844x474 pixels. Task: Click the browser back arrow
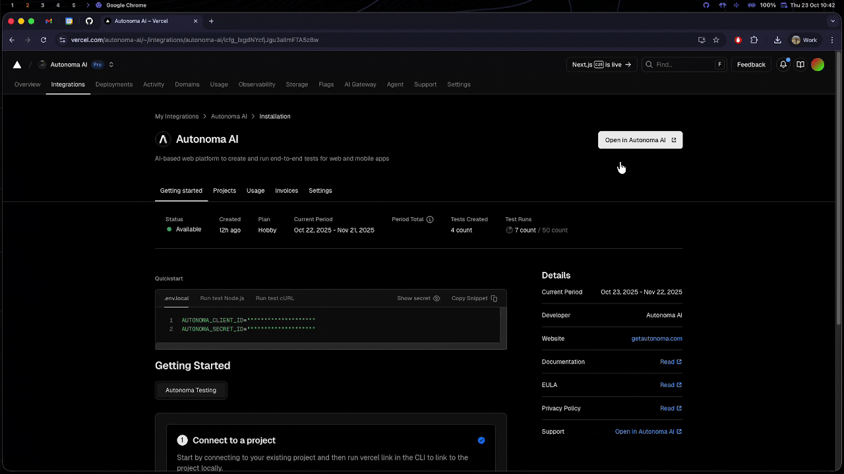12,40
